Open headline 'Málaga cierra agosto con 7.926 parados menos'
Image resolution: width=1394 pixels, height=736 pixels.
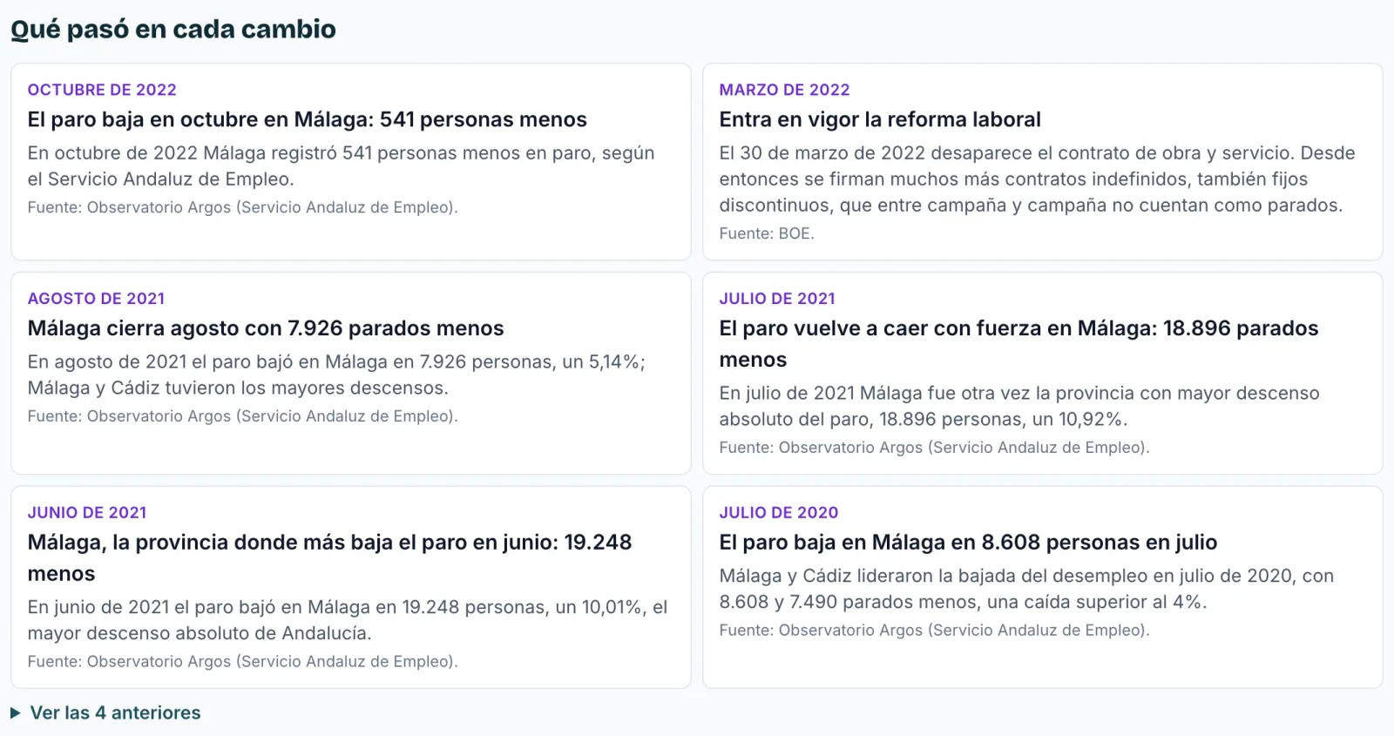(266, 328)
